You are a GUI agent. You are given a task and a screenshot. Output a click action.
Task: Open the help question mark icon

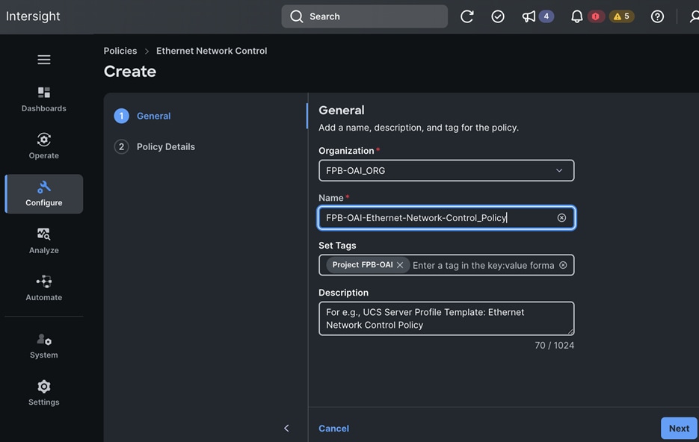coord(657,16)
